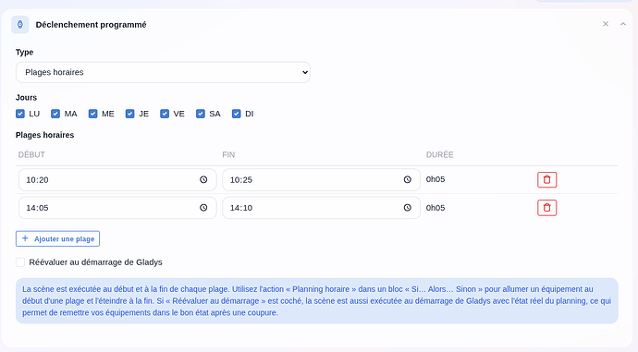
Task: Click the 10:25 end time field
Action: point(321,179)
